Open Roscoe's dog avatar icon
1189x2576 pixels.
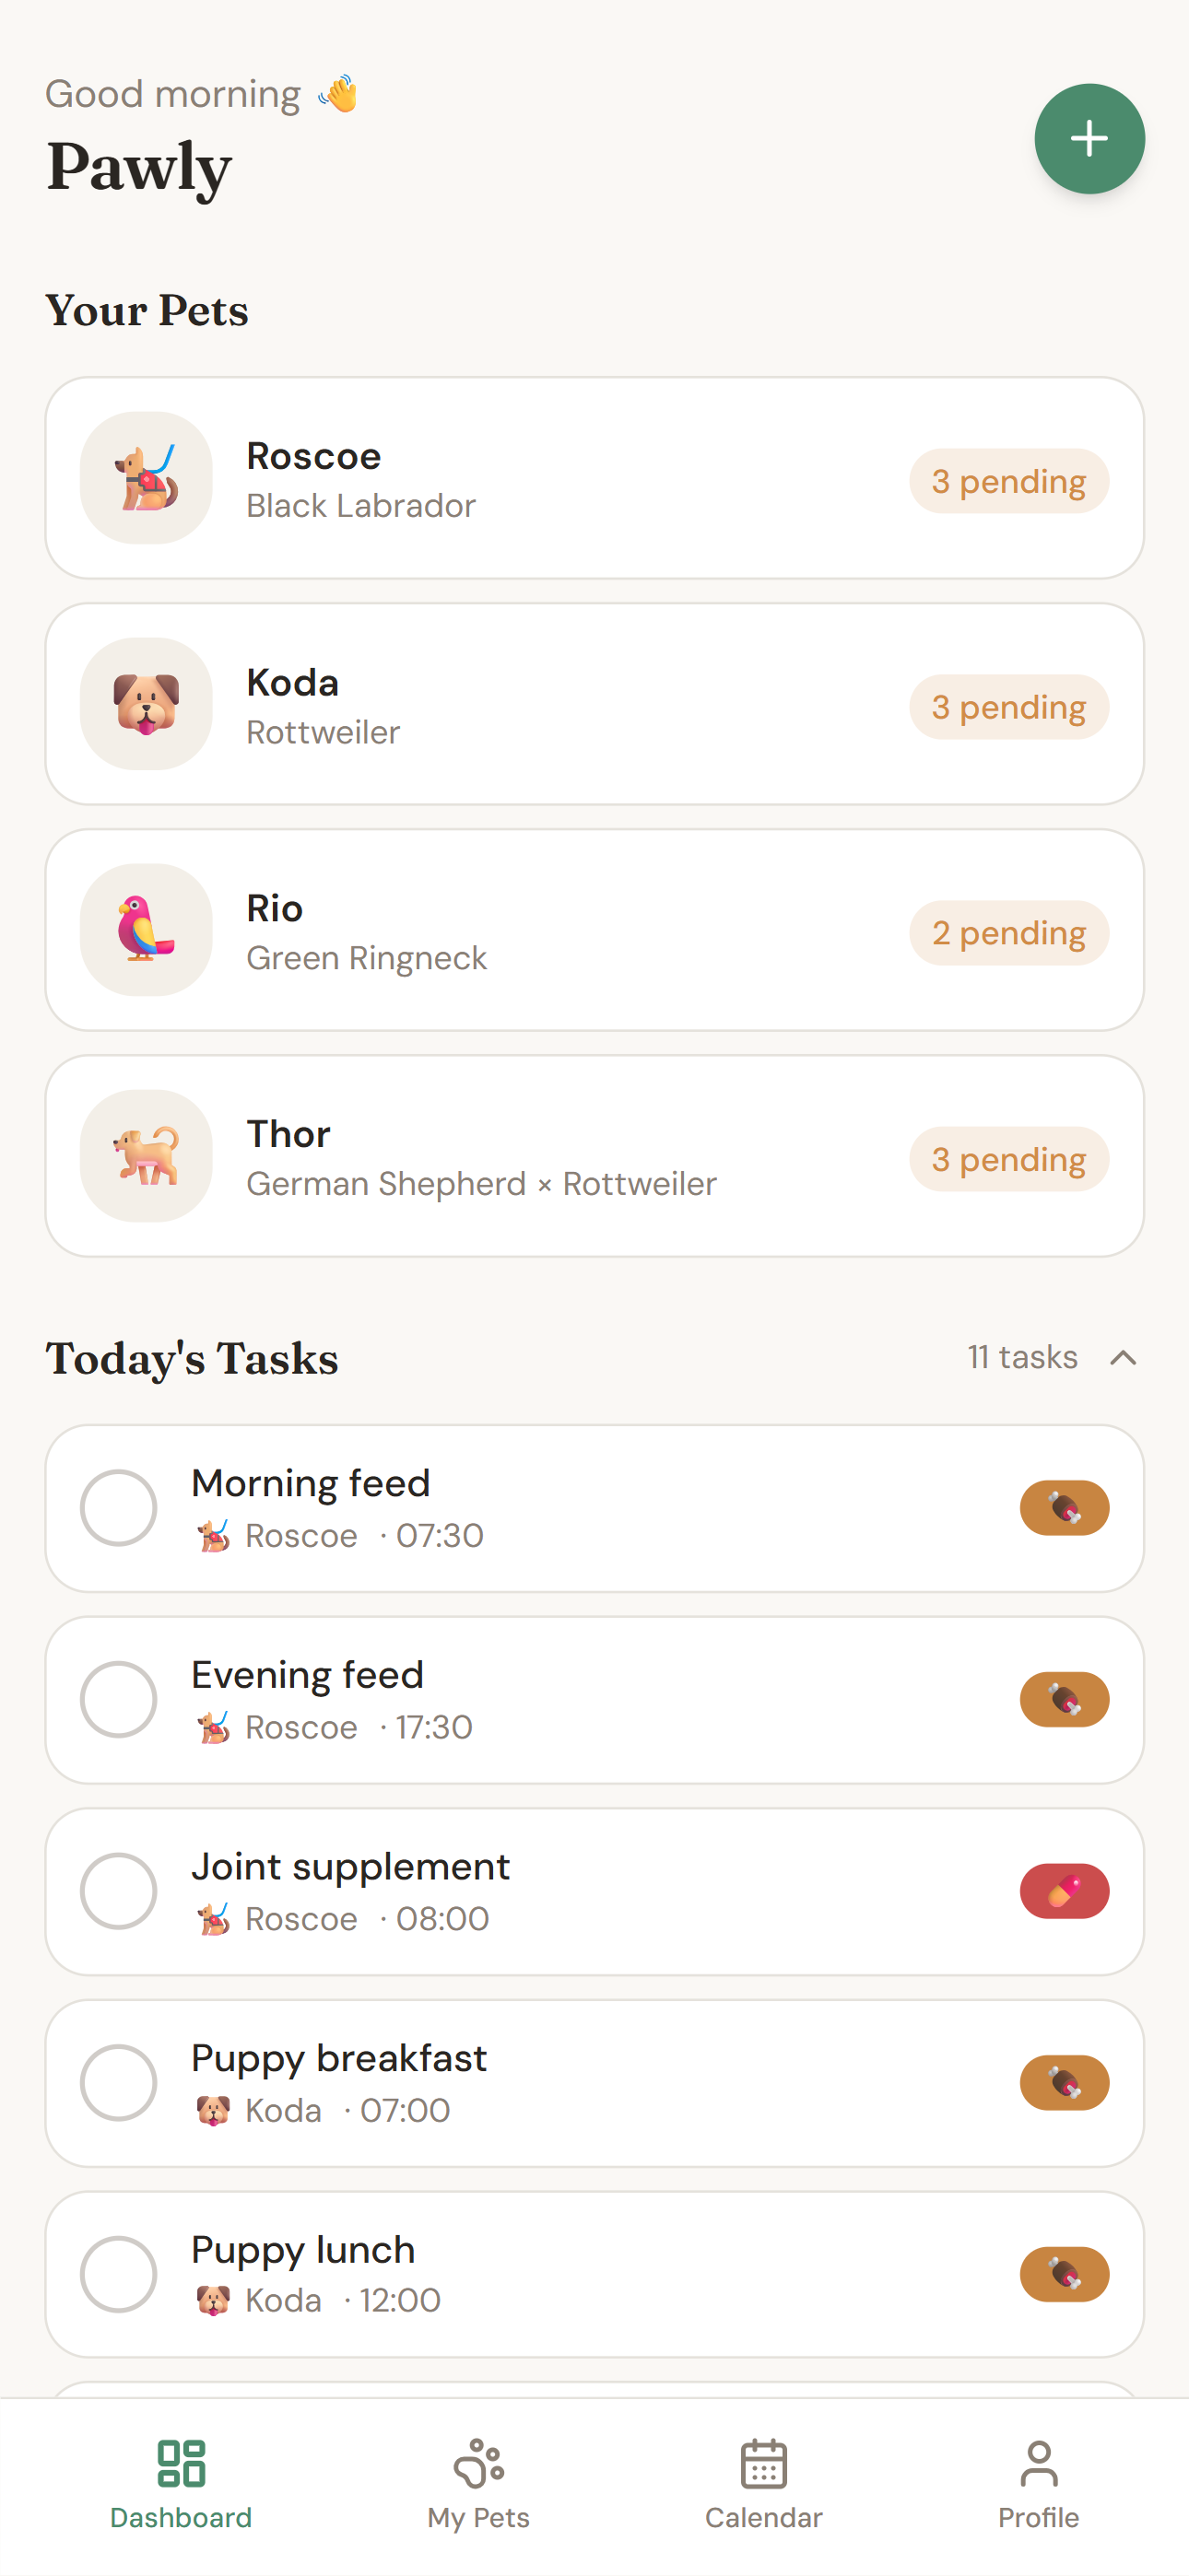(x=147, y=478)
